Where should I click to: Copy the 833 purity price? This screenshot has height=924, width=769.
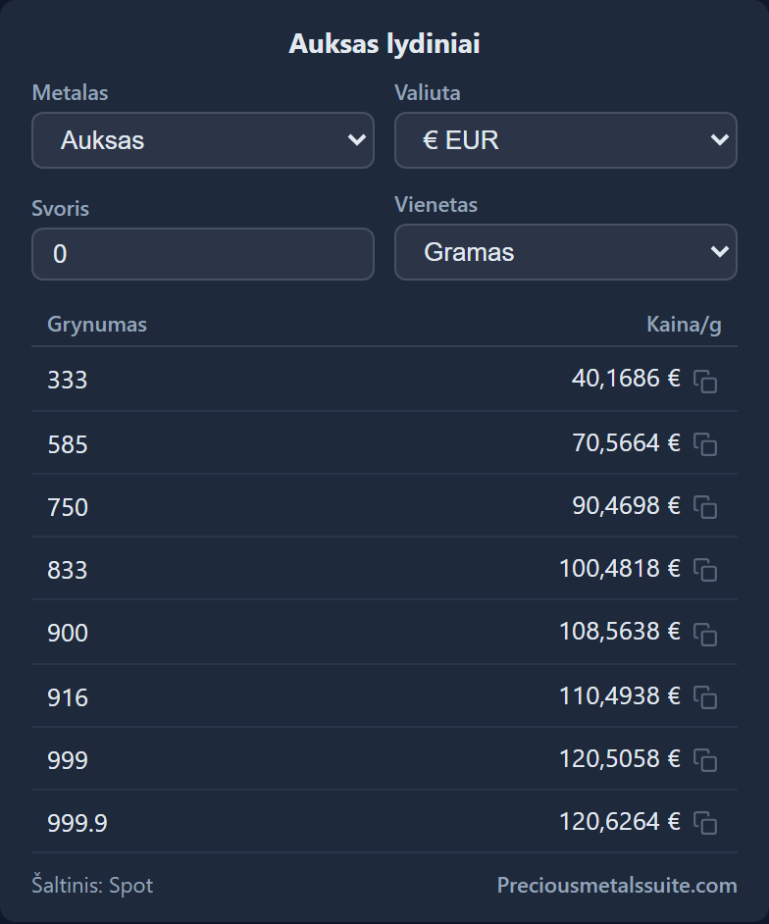click(x=705, y=570)
